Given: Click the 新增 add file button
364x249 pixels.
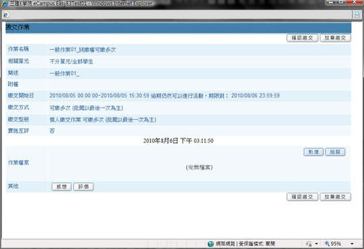Looking at the screenshot, I should [313, 152].
